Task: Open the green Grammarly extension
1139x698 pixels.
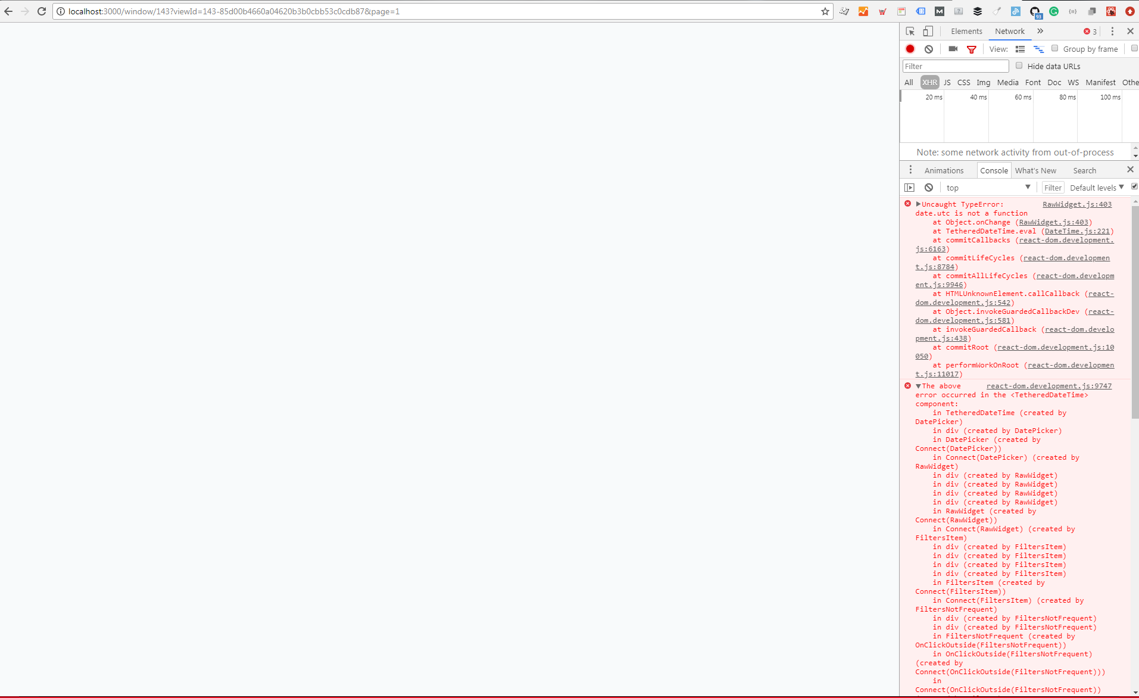Action: coord(1054,11)
